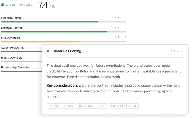Select the Financial Terms category label

[11, 18]
